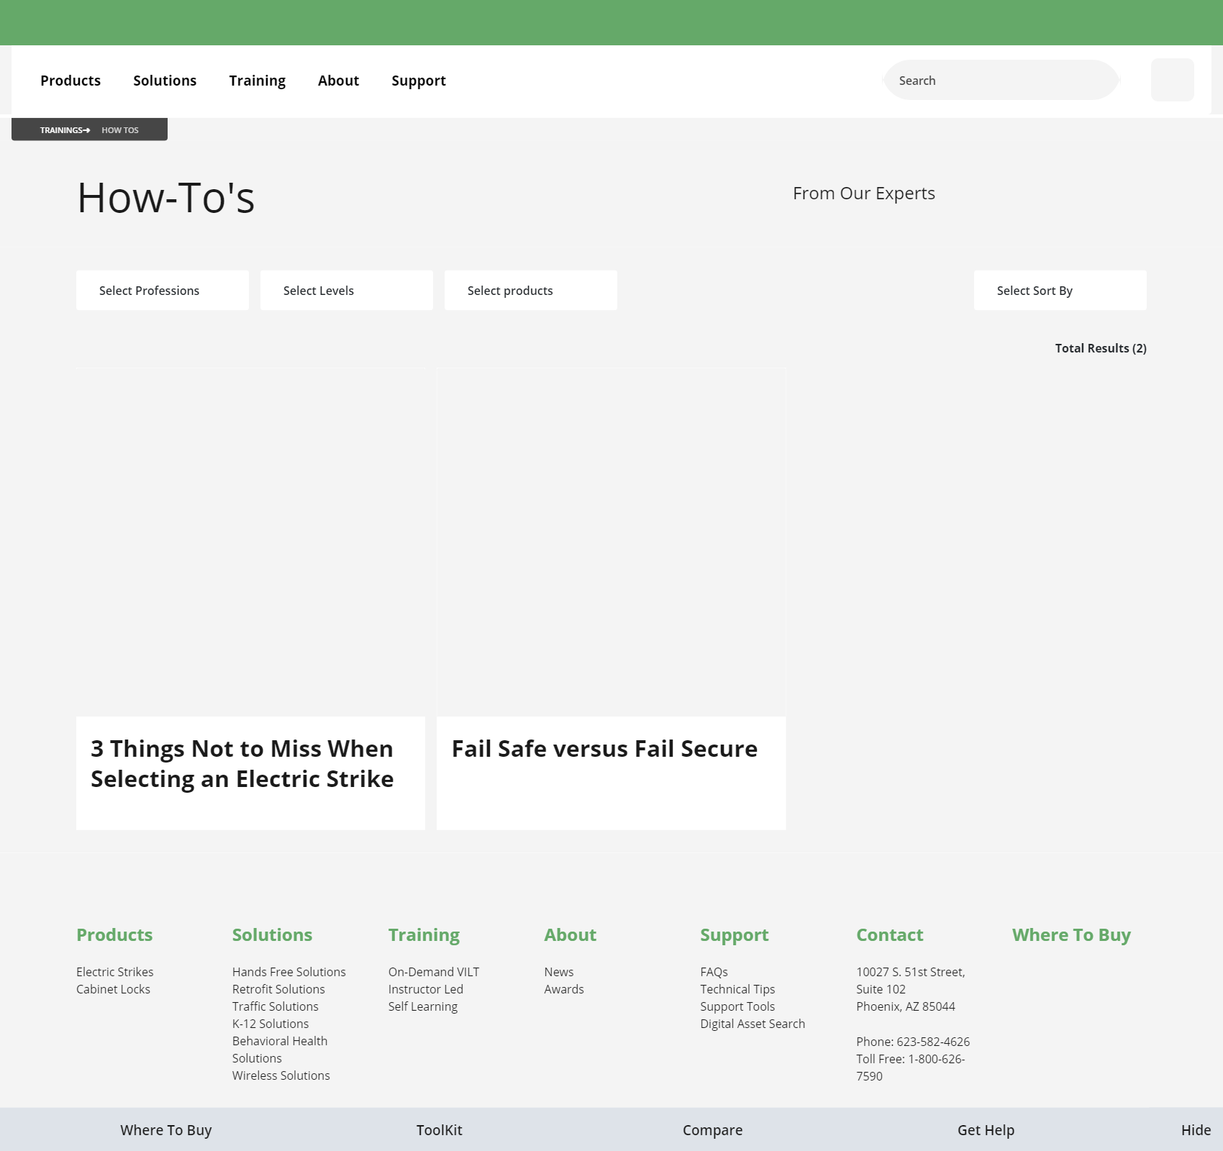
Task: Open Behavioral Health Solutions link
Action: [280, 1050]
